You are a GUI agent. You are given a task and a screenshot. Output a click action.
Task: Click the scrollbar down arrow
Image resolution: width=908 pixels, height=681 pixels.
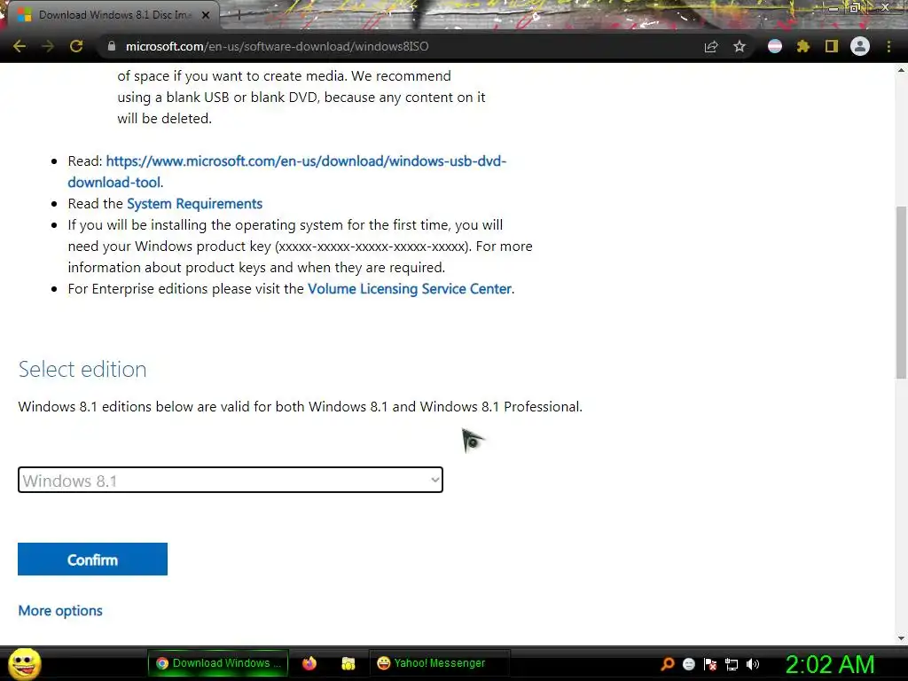(901, 638)
